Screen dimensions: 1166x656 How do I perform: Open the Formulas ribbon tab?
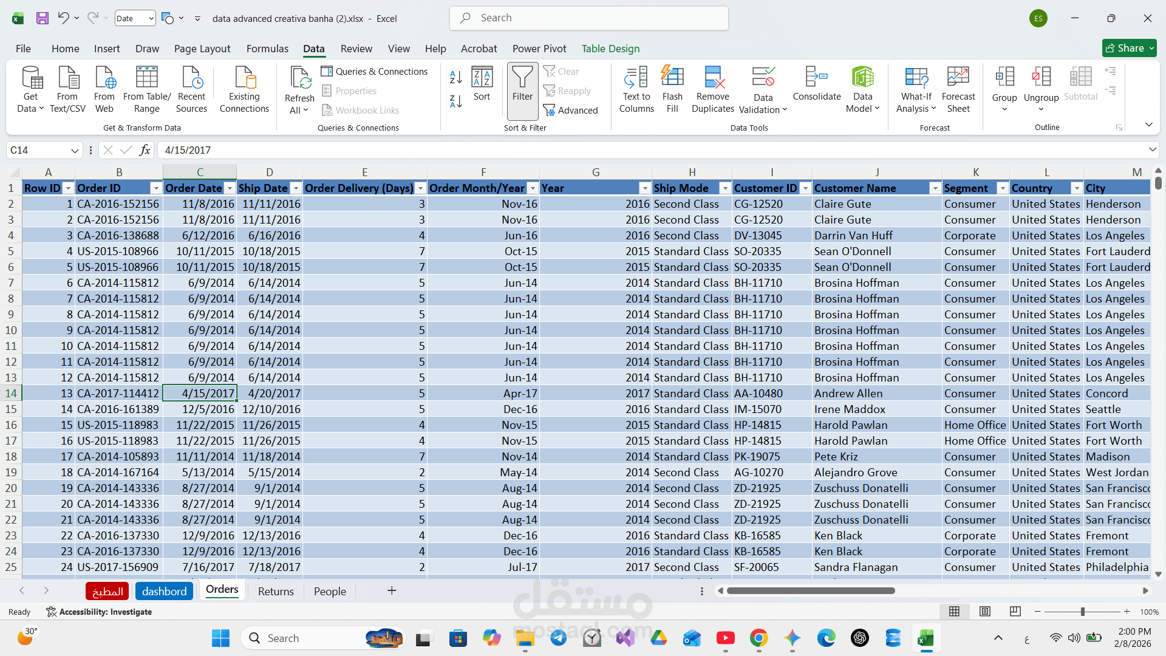(267, 49)
